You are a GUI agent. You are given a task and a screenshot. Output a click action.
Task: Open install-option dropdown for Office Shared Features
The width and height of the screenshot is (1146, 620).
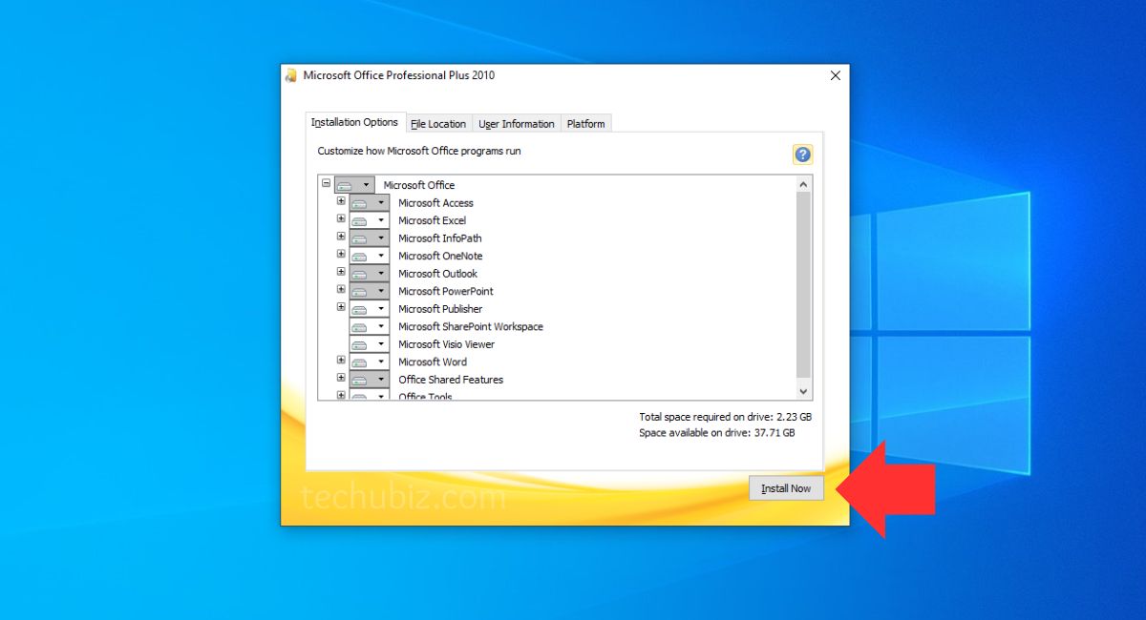pyautogui.click(x=370, y=379)
